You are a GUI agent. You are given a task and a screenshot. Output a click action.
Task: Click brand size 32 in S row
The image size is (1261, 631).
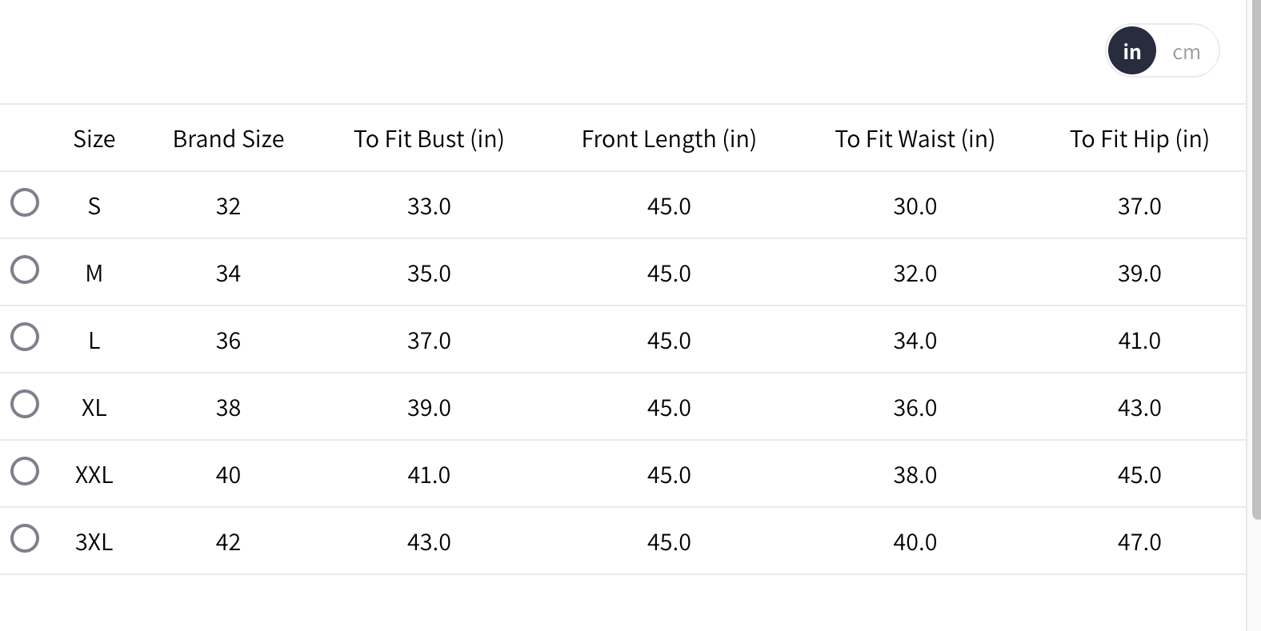(228, 206)
